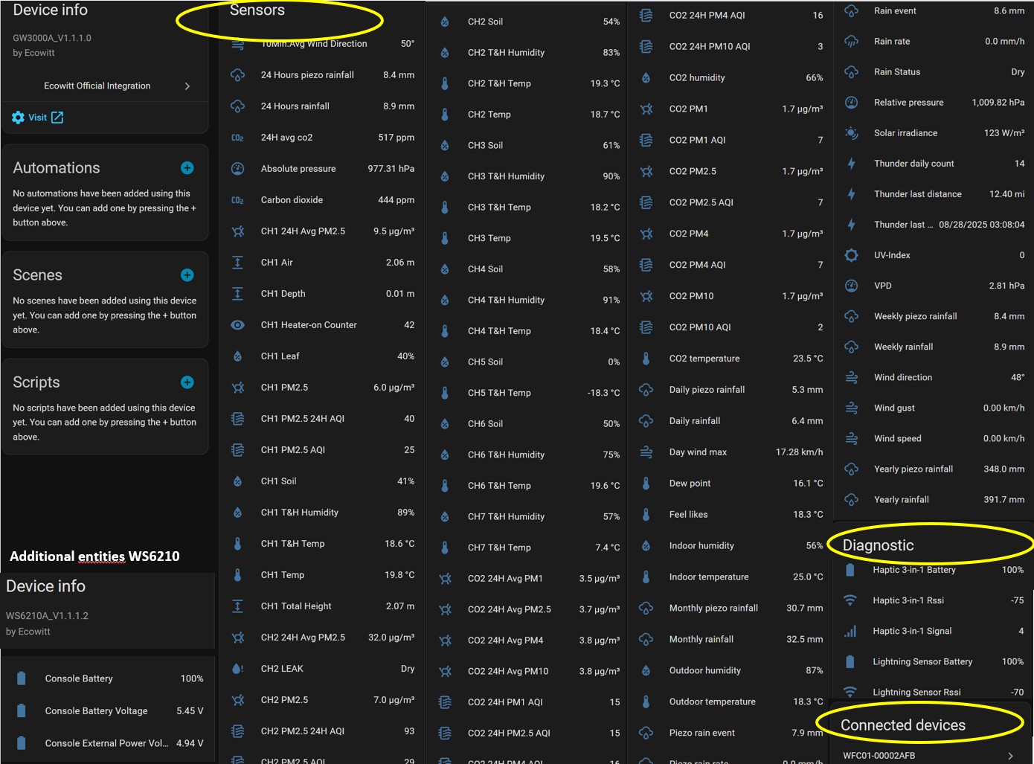Click the Wi-Fi icon for Haptic 3-in-1 Rssi
The width and height of the screenshot is (1034, 764).
pos(850,600)
